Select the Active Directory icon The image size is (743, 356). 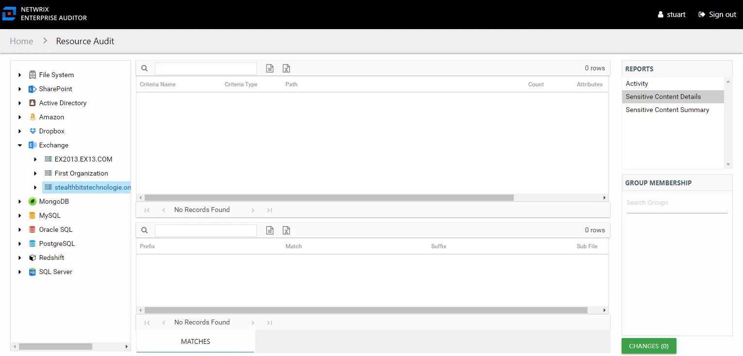pos(33,103)
